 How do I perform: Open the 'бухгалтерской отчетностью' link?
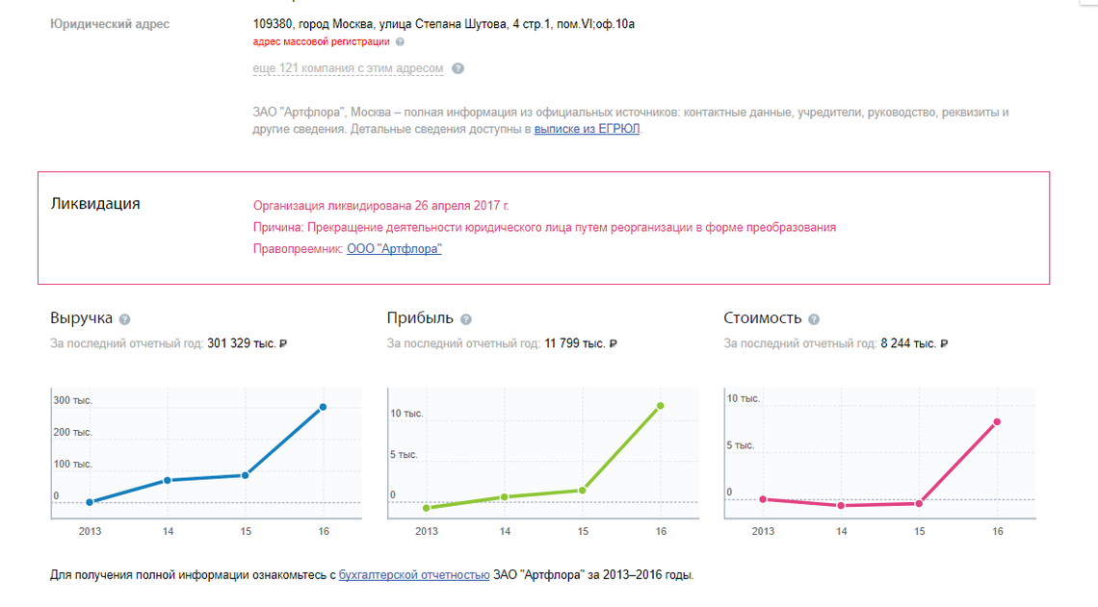(x=414, y=575)
